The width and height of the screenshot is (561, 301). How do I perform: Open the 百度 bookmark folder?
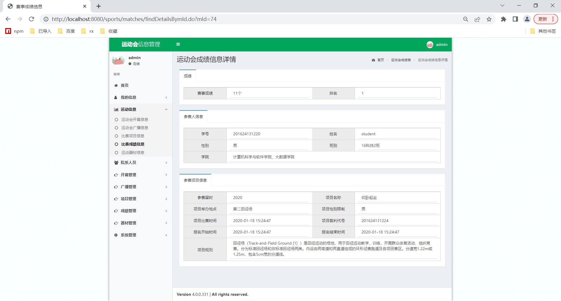click(x=67, y=31)
